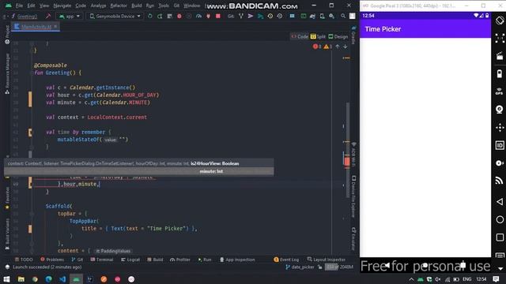This screenshot has width=506, height=284.
Task: Open Windows Start menu on taskbar
Action: click(6, 279)
